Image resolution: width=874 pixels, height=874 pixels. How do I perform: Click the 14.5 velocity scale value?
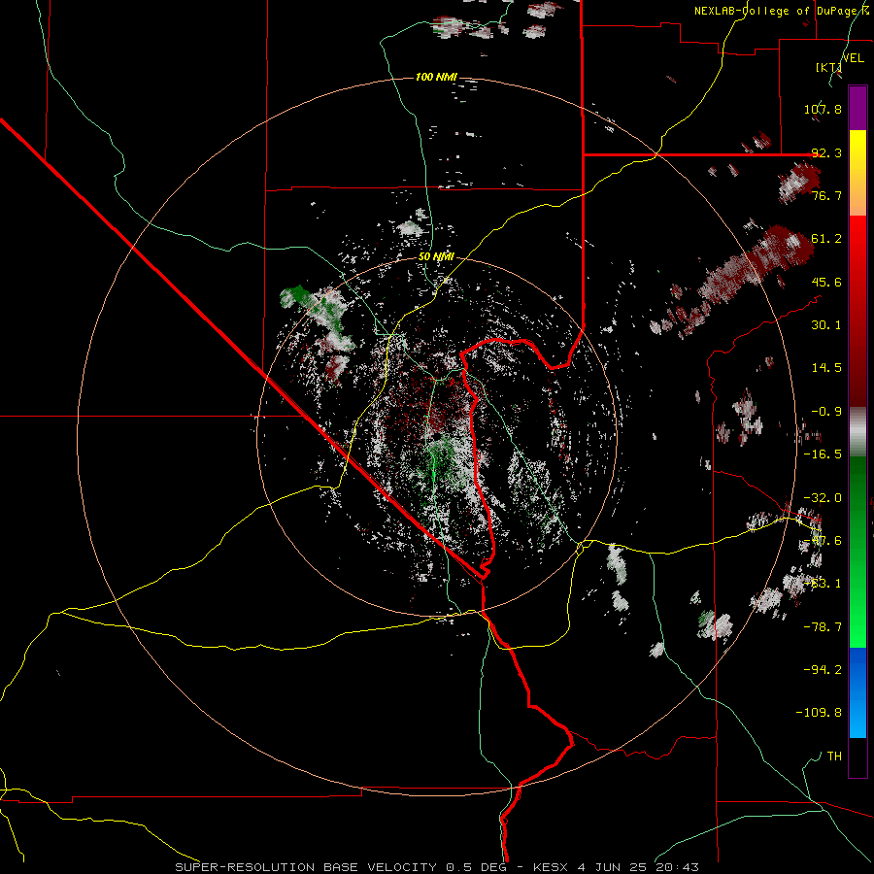[826, 368]
